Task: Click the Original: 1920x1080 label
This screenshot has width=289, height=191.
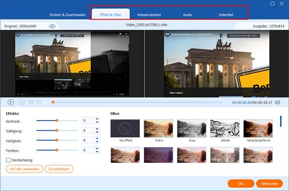Action: pyautogui.click(x=20, y=26)
